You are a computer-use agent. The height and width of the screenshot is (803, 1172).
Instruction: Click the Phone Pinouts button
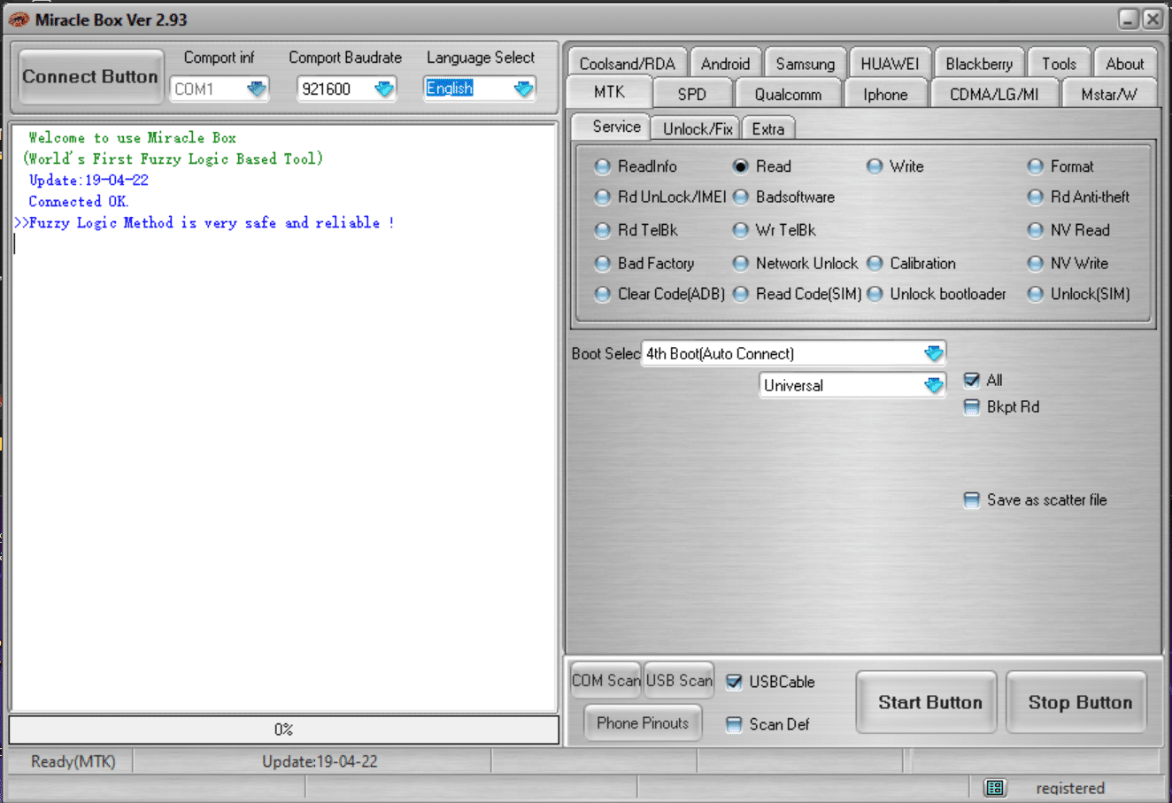(x=643, y=723)
